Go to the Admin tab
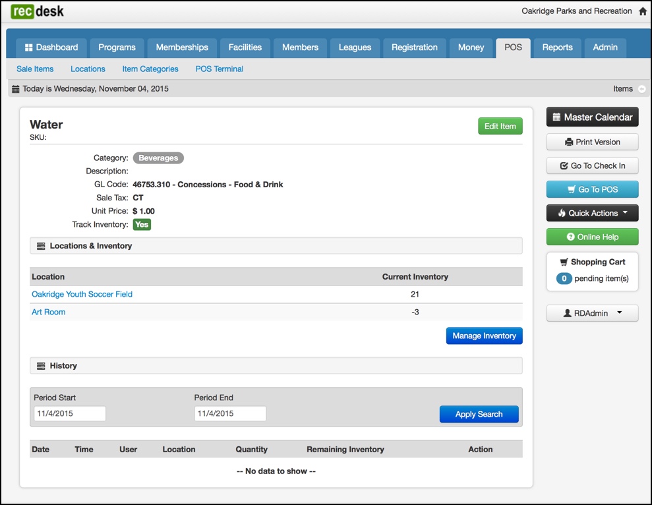 605,47
